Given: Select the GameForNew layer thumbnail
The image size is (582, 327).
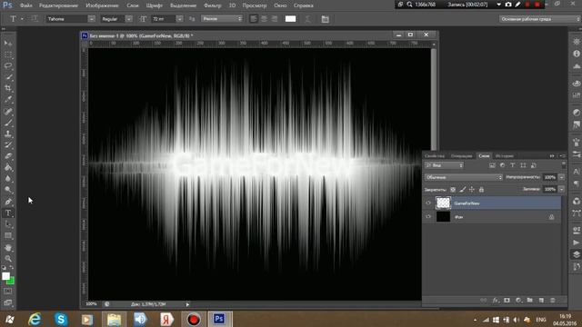Looking at the screenshot, I should click(x=443, y=203).
